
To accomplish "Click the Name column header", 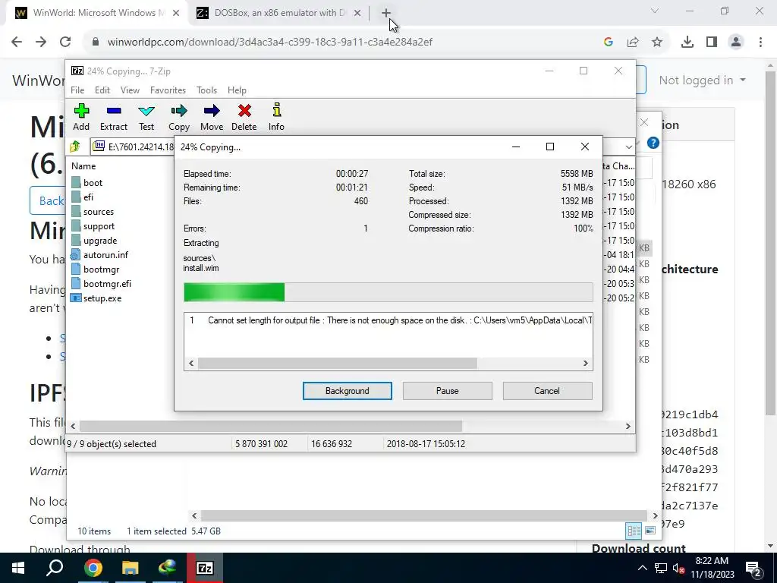I will point(83,166).
